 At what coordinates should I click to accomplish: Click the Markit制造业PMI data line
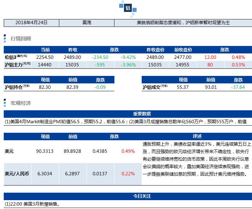(x=126, y=122)
